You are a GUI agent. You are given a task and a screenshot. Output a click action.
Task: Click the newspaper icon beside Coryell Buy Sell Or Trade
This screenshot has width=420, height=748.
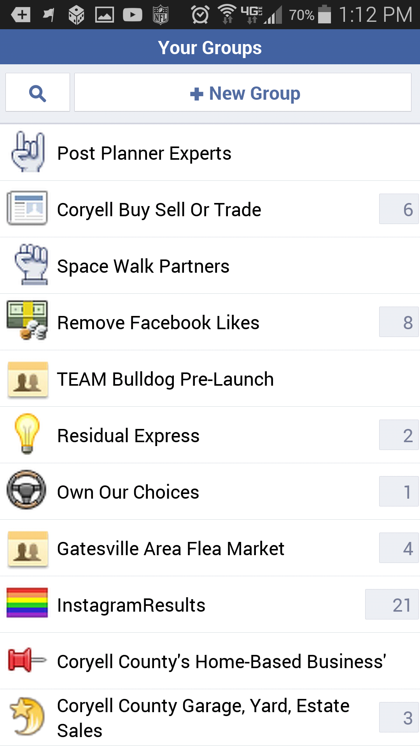coord(27,209)
